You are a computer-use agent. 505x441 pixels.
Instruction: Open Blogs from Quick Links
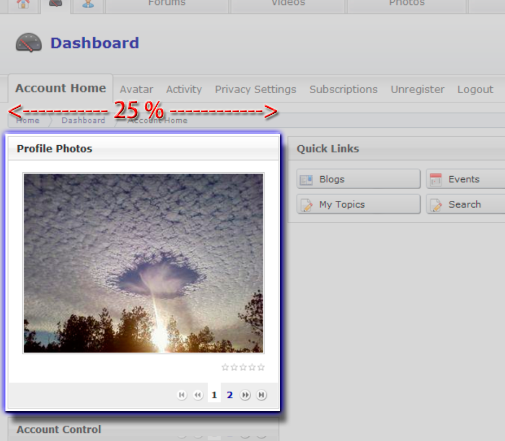pos(359,179)
